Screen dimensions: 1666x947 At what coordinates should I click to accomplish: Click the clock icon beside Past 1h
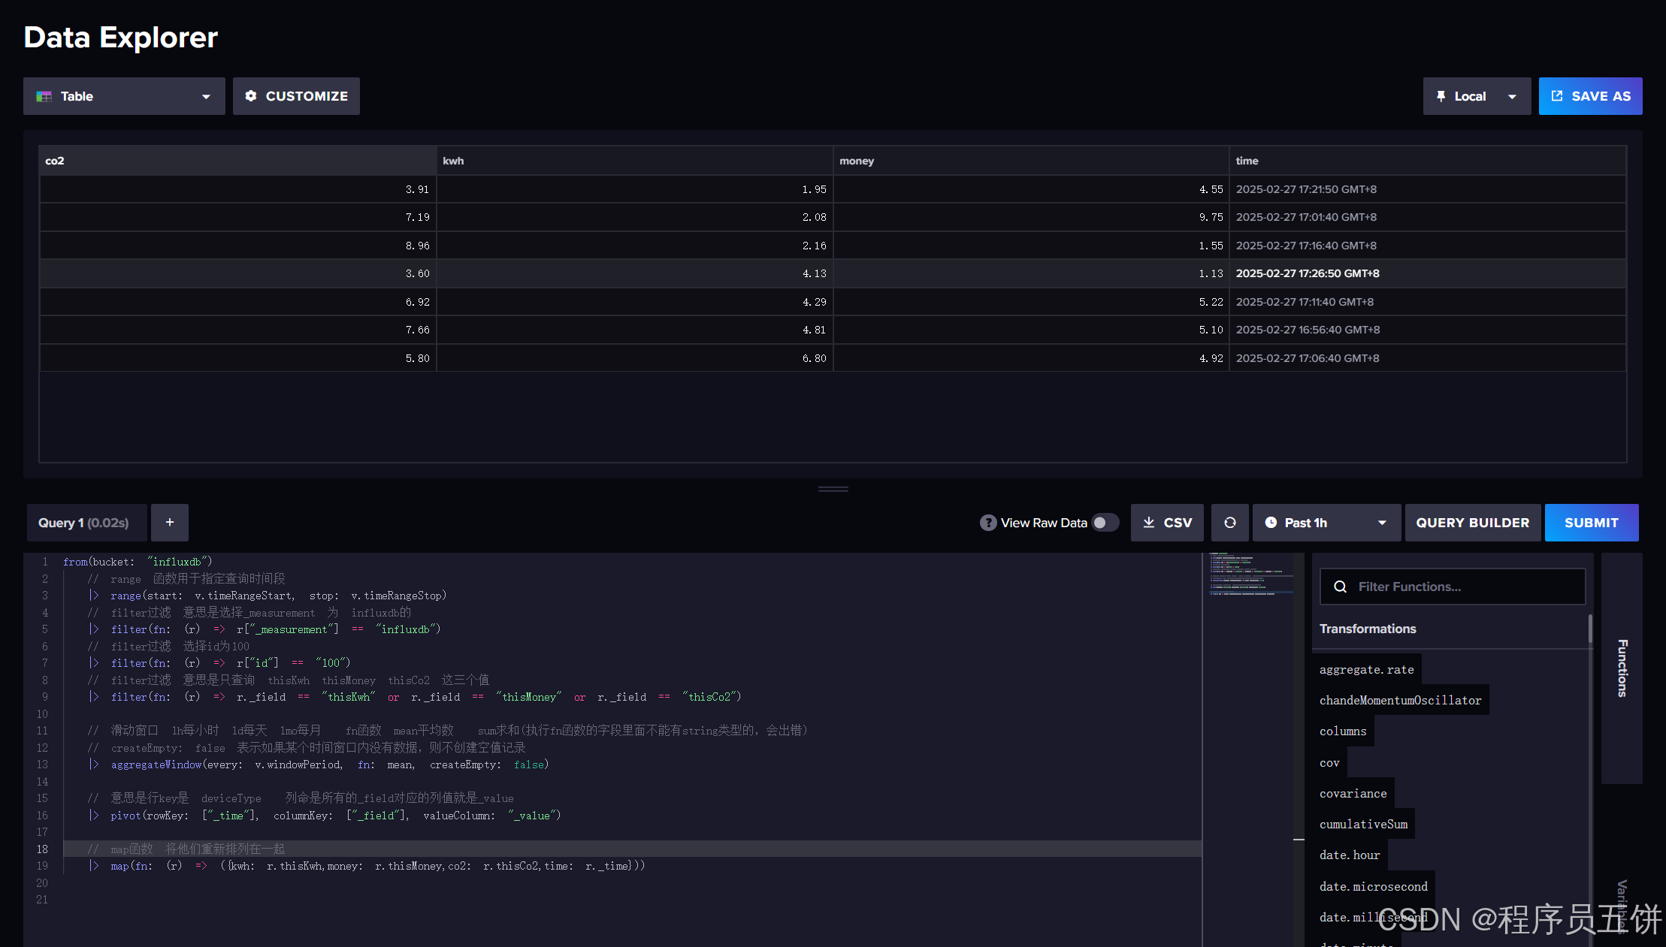[x=1271, y=522]
